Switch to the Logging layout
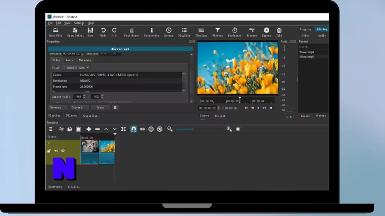 [x=305, y=29]
